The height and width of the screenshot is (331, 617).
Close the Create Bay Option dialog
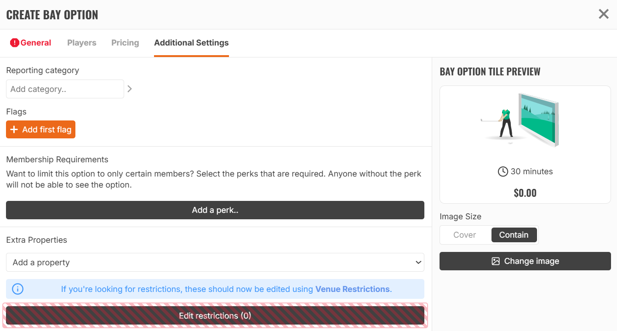click(x=604, y=14)
